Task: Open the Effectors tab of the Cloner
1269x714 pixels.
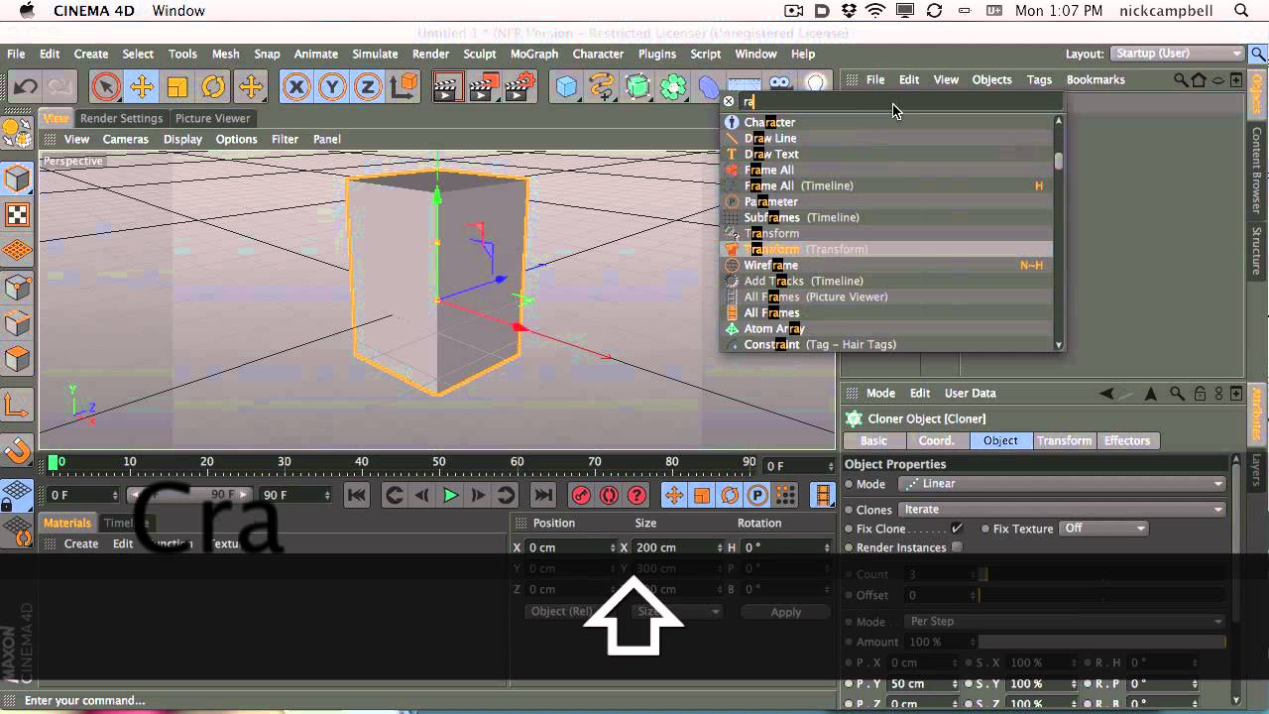Action: point(1127,440)
